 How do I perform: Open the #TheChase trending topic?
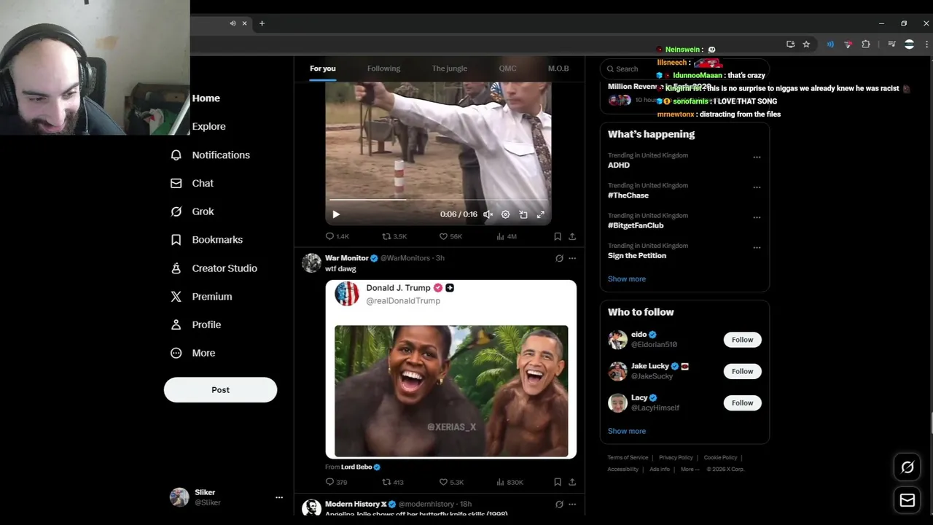628,195
